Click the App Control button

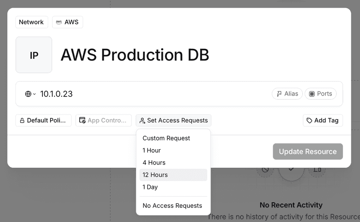coord(103,120)
